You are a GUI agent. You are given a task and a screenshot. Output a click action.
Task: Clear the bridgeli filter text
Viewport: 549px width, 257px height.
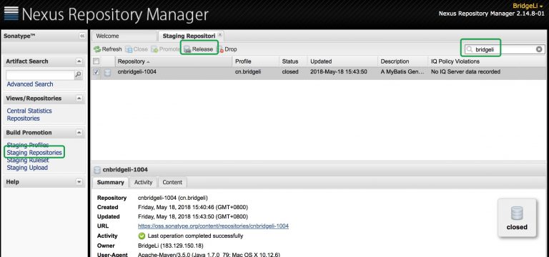click(x=539, y=49)
